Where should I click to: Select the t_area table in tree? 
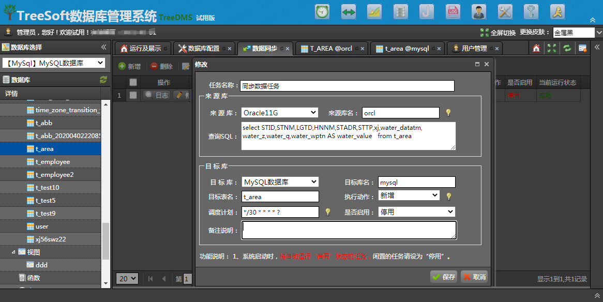coord(50,149)
